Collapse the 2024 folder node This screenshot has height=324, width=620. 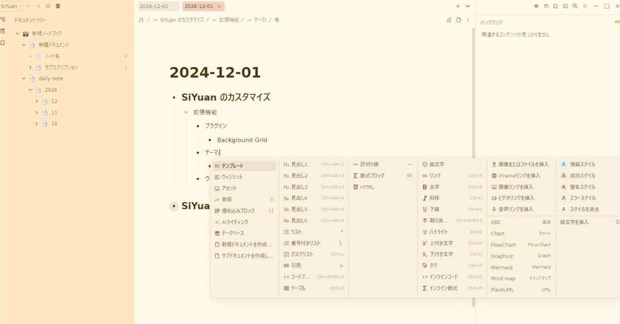click(30, 90)
